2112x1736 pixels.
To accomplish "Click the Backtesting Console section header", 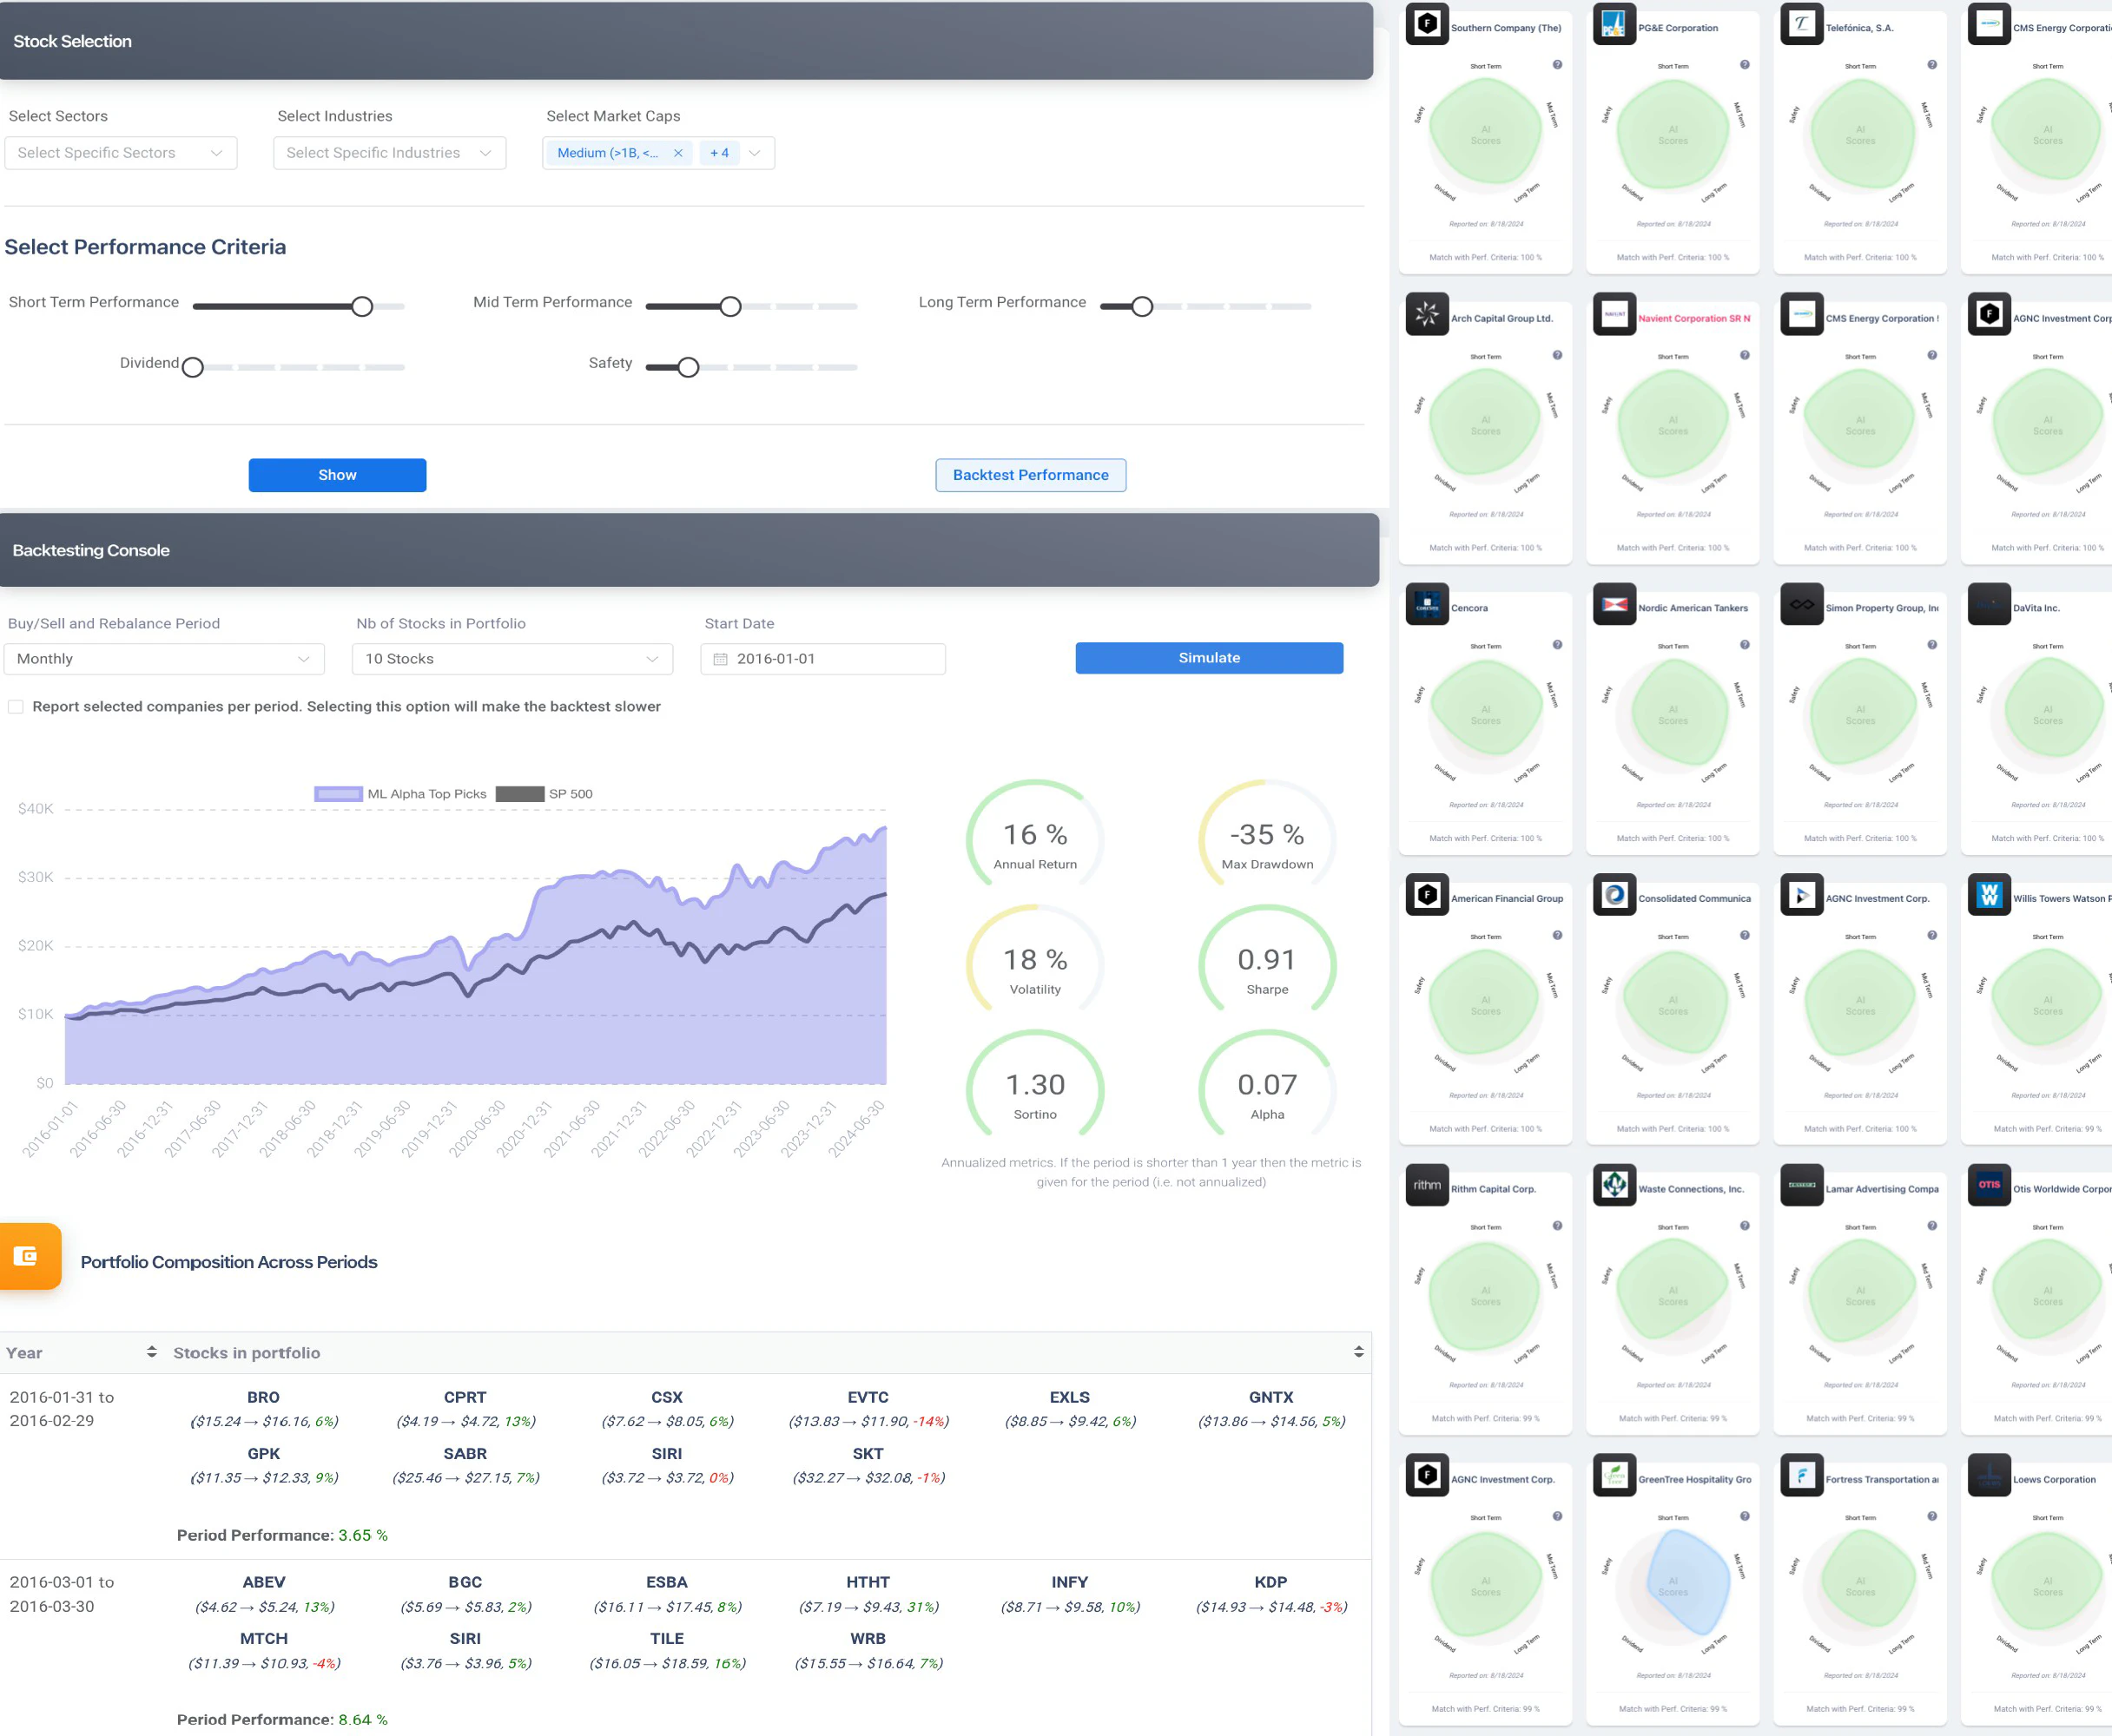I will 89,550.
